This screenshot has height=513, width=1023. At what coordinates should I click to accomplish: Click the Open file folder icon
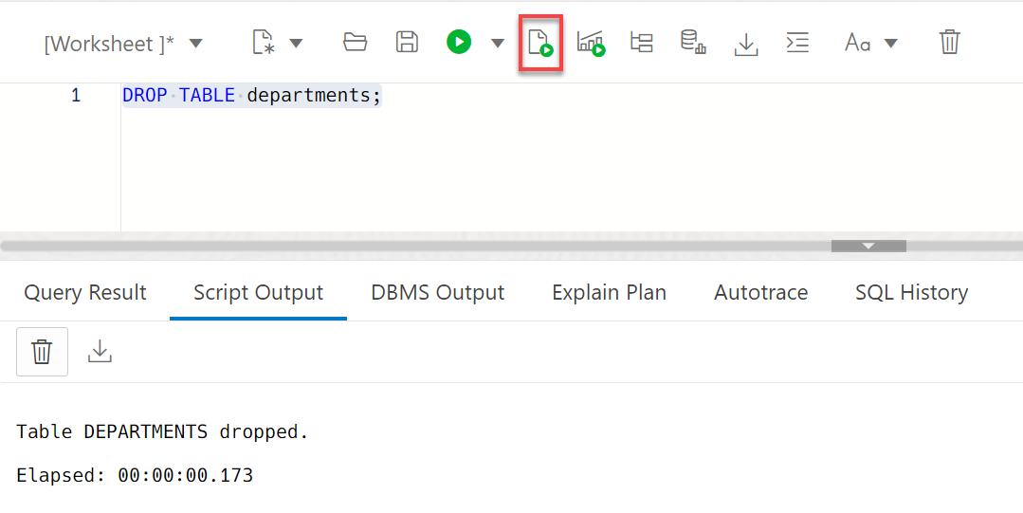pyautogui.click(x=355, y=42)
